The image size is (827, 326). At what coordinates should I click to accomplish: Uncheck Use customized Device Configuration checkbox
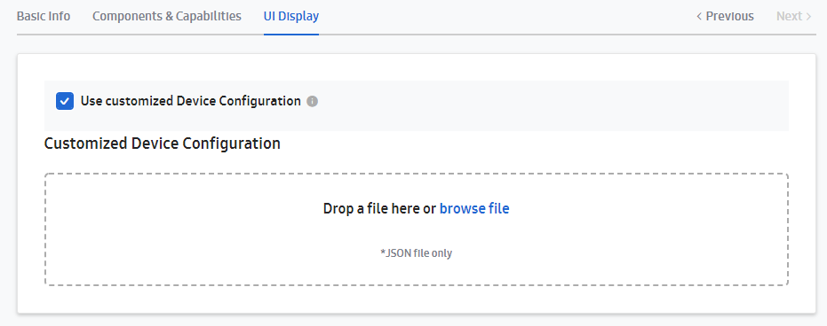pyautogui.click(x=65, y=101)
